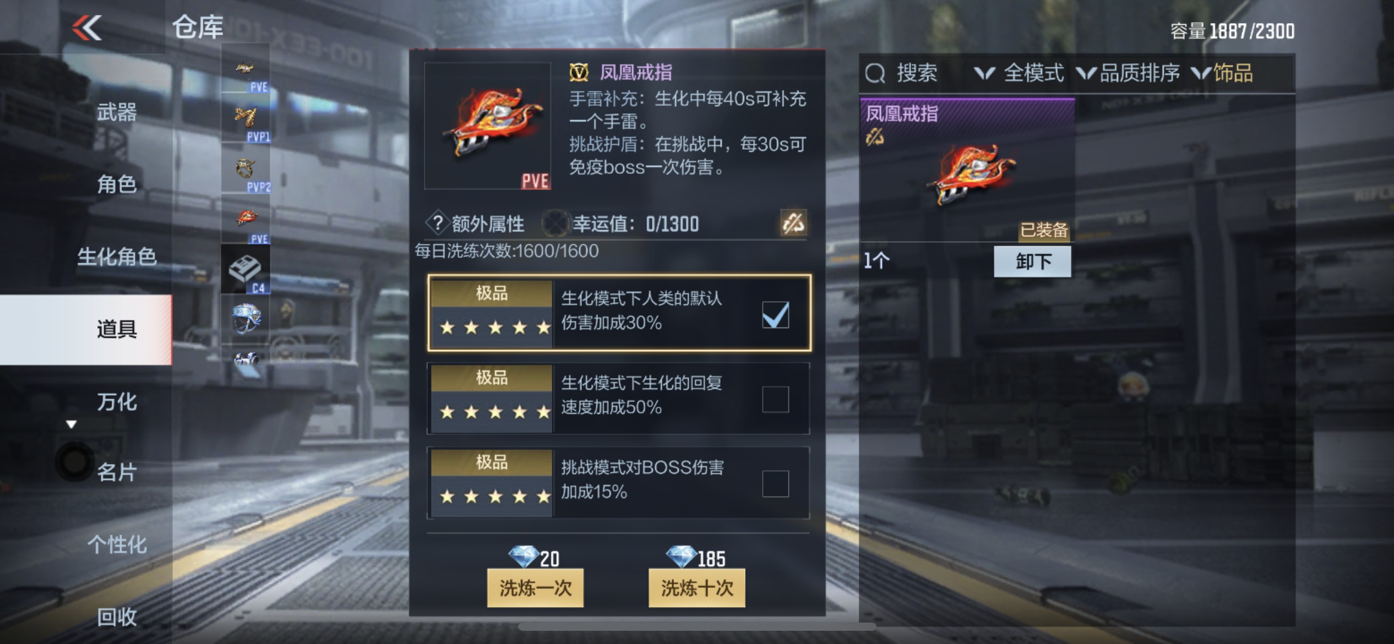Click the 洗炼十次 button

coord(697,588)
